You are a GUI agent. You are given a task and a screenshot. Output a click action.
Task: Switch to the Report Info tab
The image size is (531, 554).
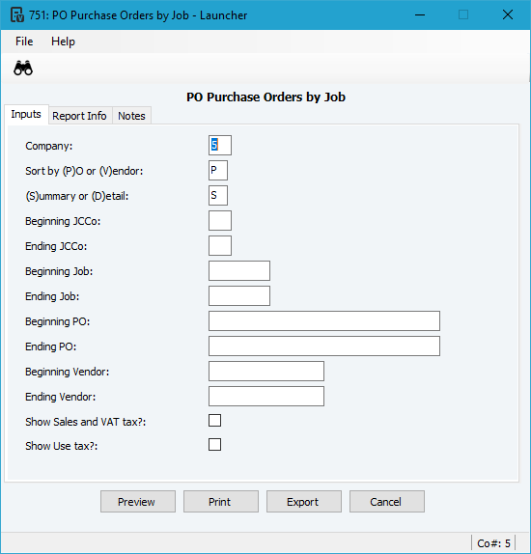(79, 116)
